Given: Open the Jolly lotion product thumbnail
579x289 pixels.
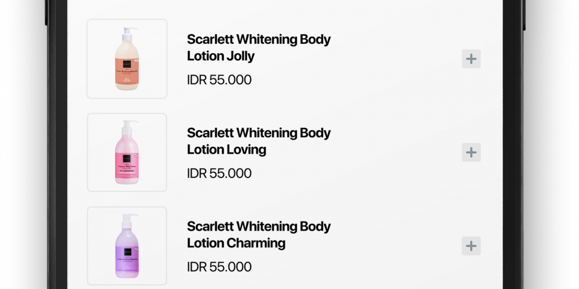Looking at the screenshot, I should click(x=127, y=59).
